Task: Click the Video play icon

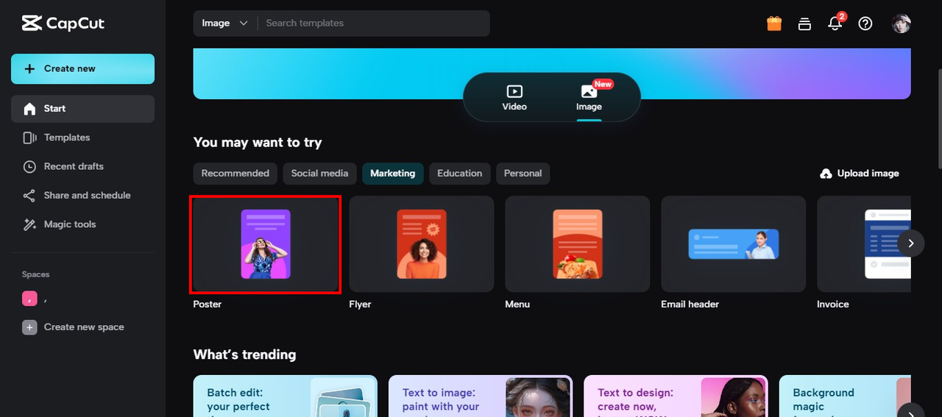Action: (514, 91)
